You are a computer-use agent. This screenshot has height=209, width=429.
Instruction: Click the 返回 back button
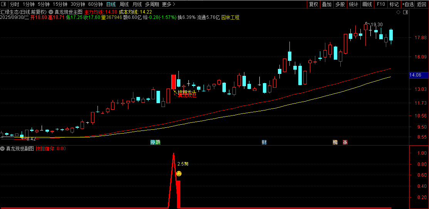pyautogui.click(x=422, y=4)
